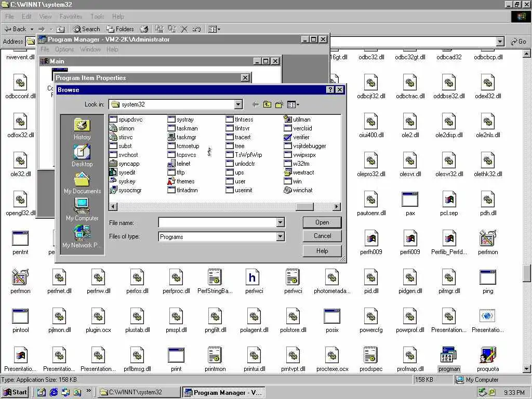532x399 pixels.
Task: Open Tools menu in Explorer window
Action: coord(97,17)
